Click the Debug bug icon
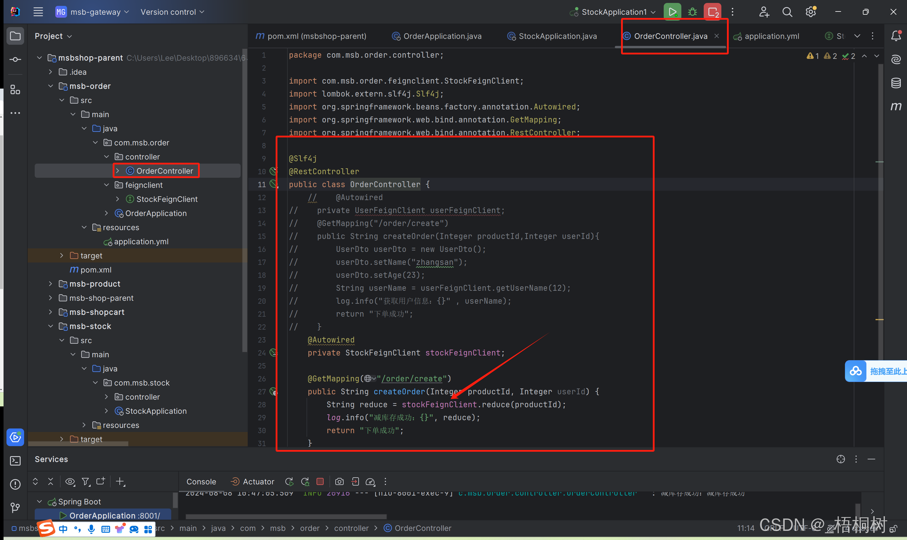This screenshot has height=540, width=907. point(693,12)
